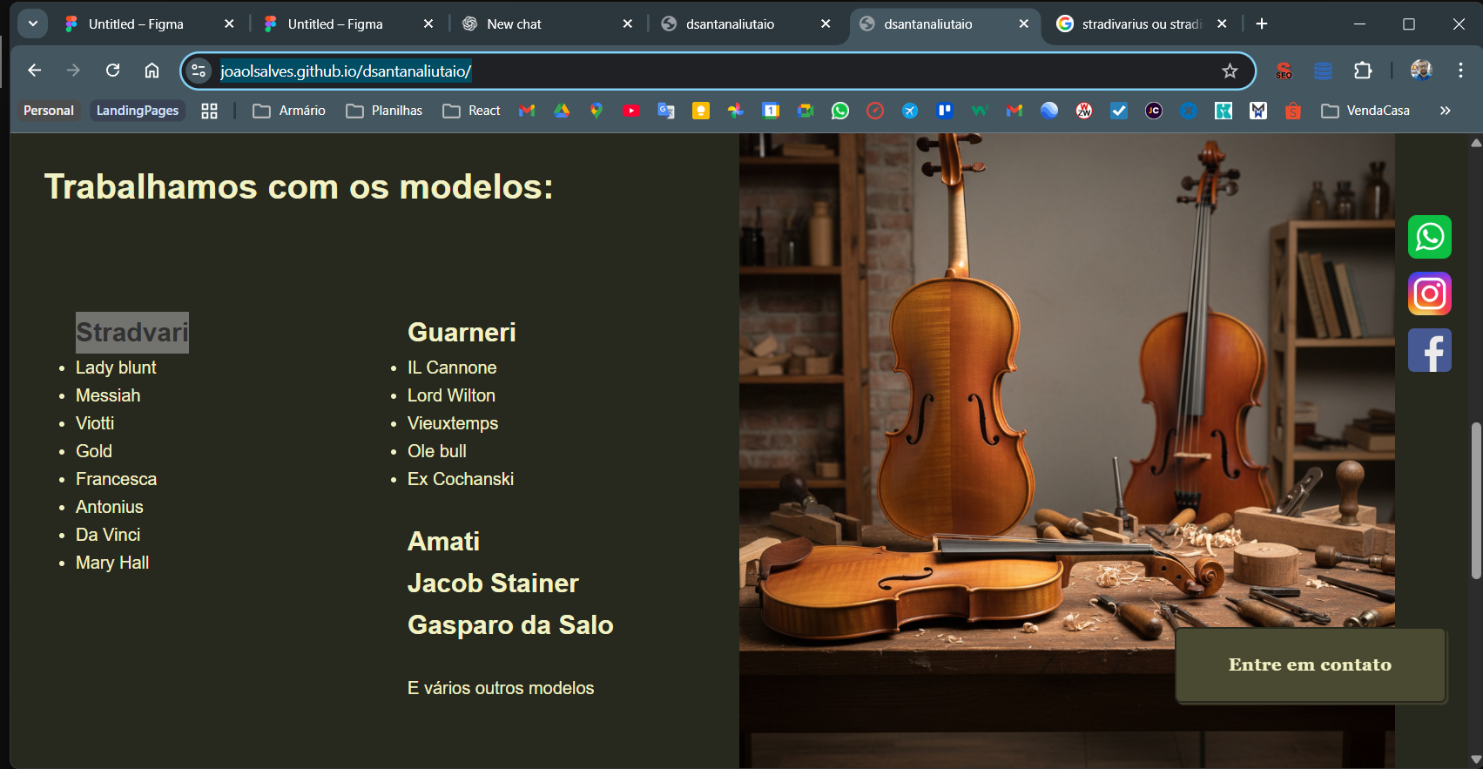Image resolution: width=1483 pixels, height=769 pixels.
Task: Click the Gasparo da Salo heading
Action: pos(510,625)
